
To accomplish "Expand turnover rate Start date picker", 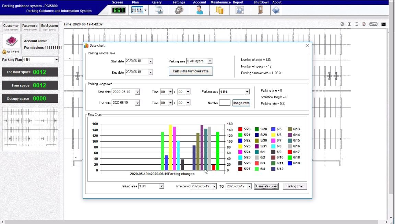I will (150, 61).
